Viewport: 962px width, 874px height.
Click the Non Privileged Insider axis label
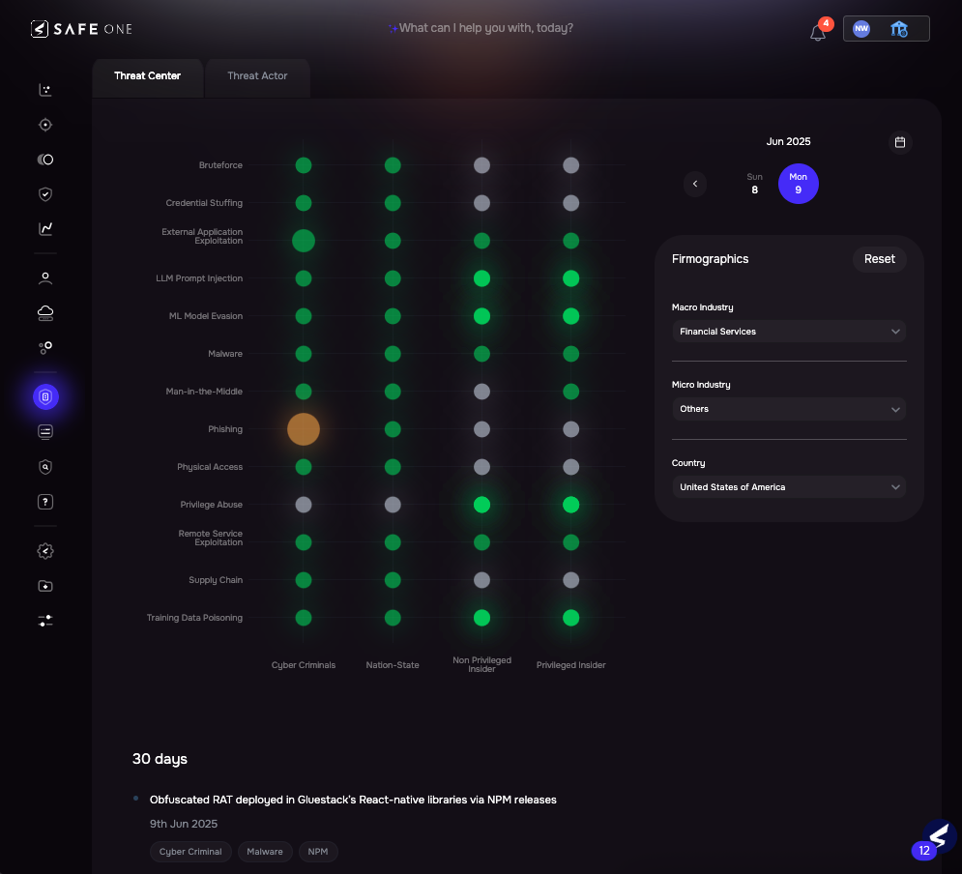(481, 665)
